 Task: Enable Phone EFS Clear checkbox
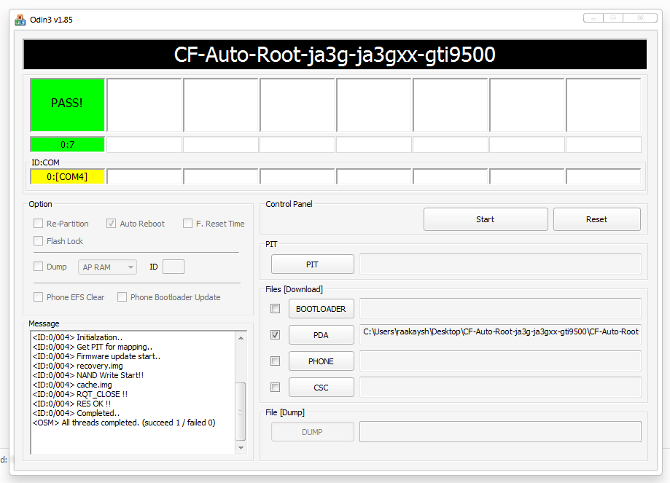click(39, 297)
